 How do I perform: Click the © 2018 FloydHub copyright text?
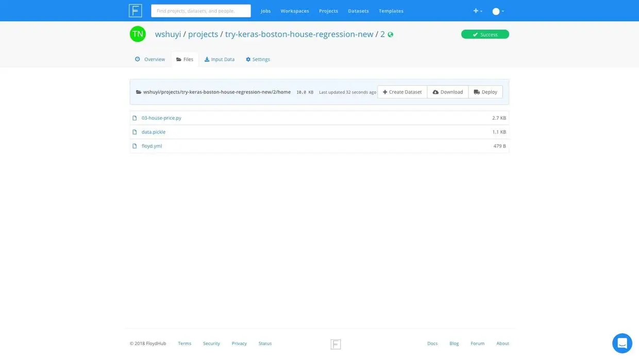point(148,343)
